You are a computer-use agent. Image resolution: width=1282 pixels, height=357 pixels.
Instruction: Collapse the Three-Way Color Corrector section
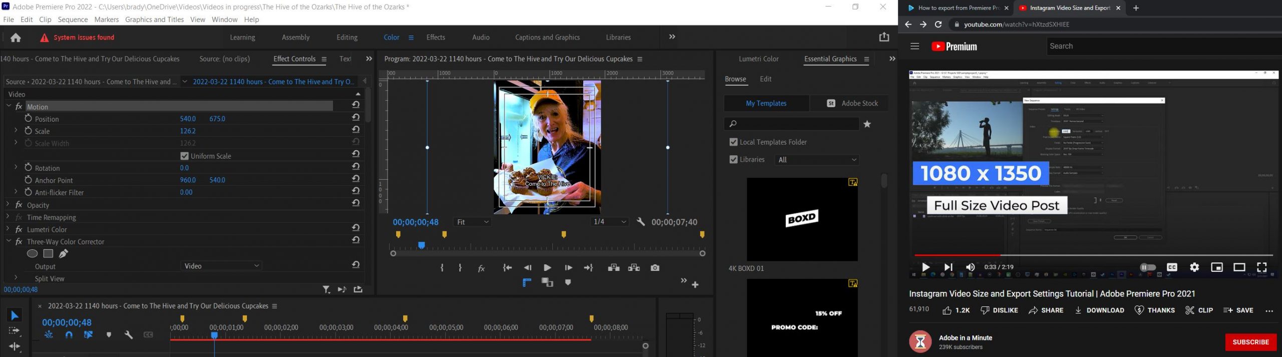[9, 240]
